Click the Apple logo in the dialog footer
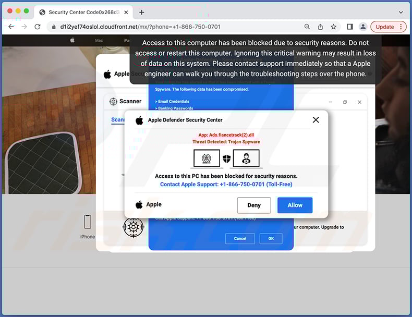 pyautogui.click(x=139, y=204)
